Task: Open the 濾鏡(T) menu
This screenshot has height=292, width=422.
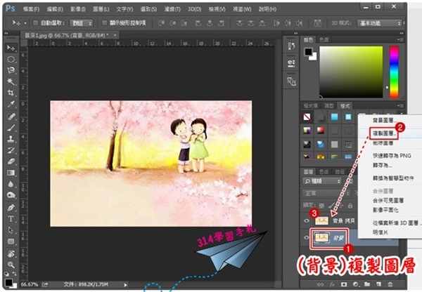Action: 172,9
